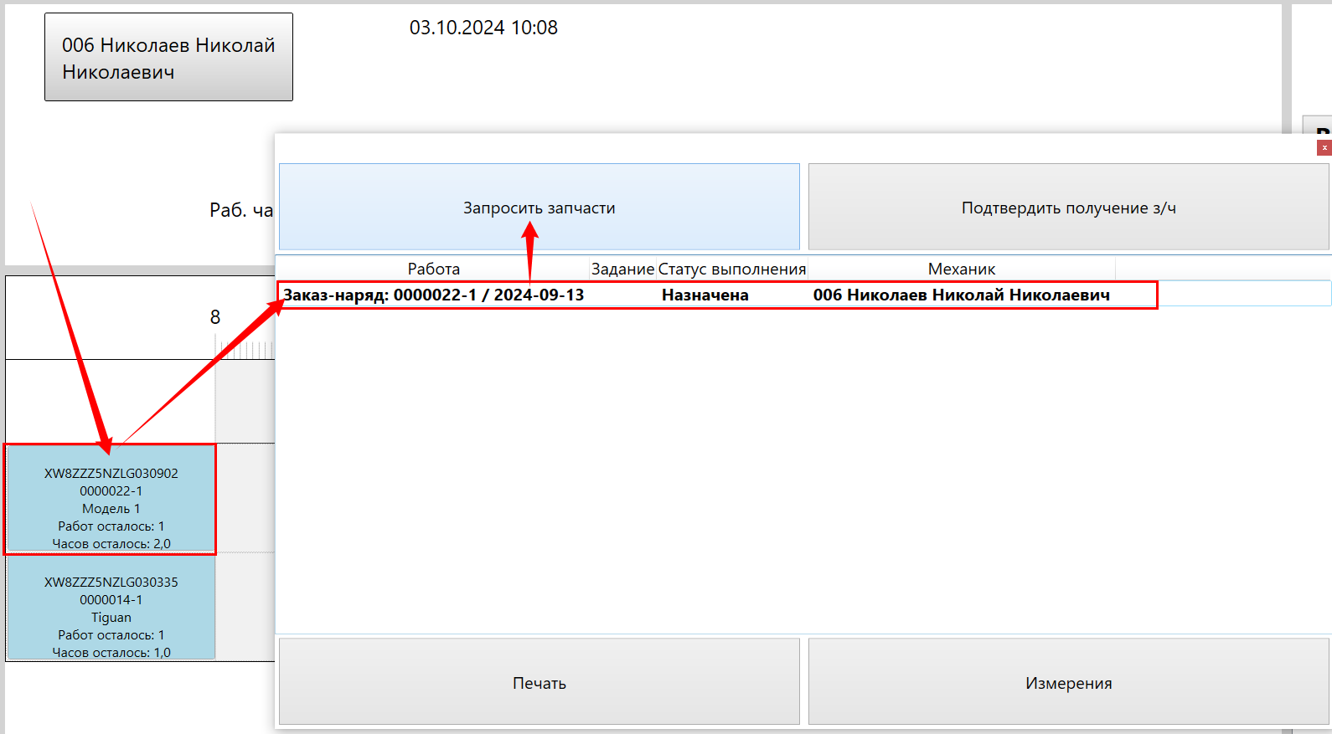This screenshot has width=1332, height=734.
Task: Sort by the Статус выполнения column header
Action: (731, 269)
